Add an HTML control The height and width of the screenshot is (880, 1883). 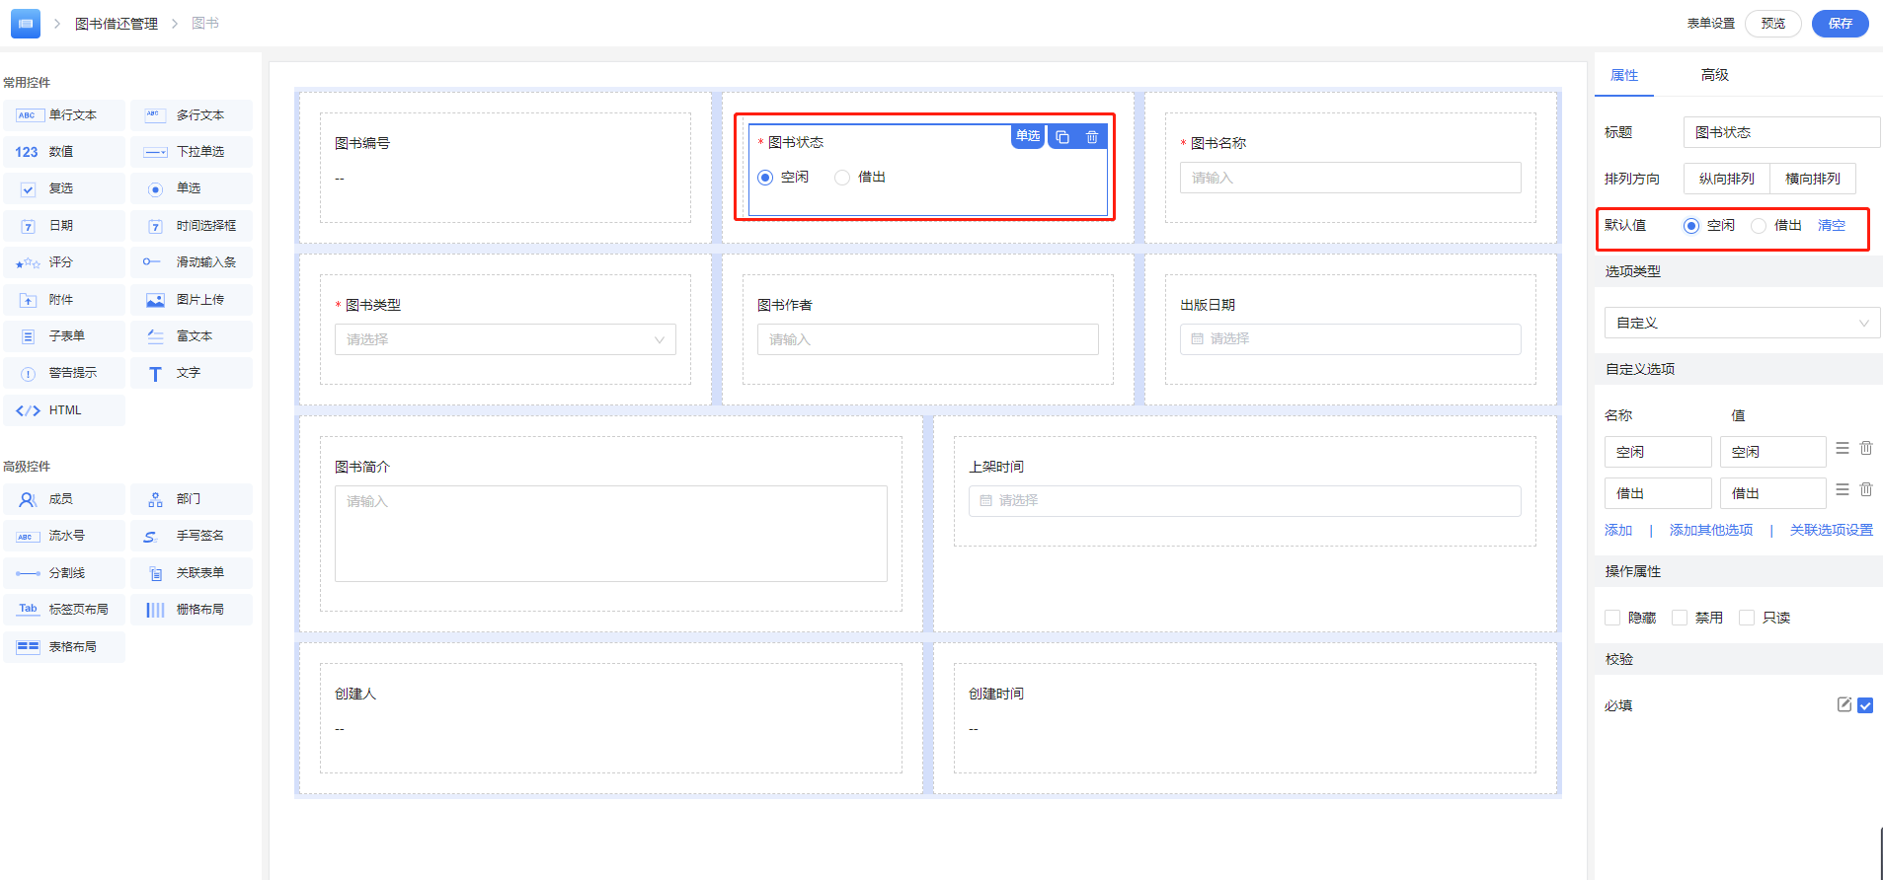tap(64, 410)
